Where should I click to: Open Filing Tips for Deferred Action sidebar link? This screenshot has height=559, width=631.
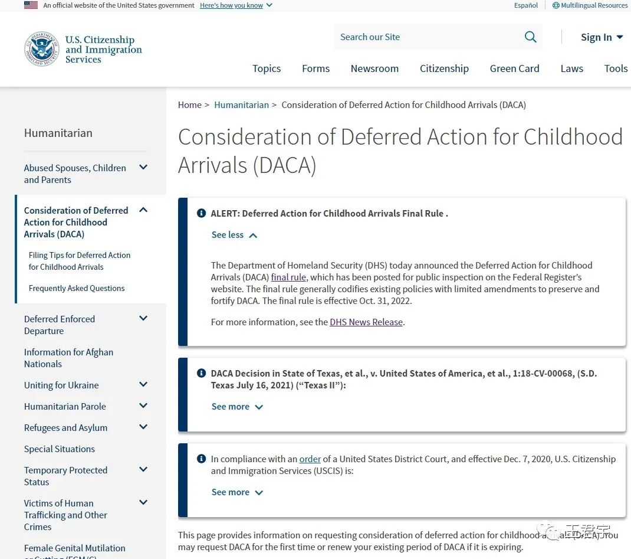tap(79, 261)
